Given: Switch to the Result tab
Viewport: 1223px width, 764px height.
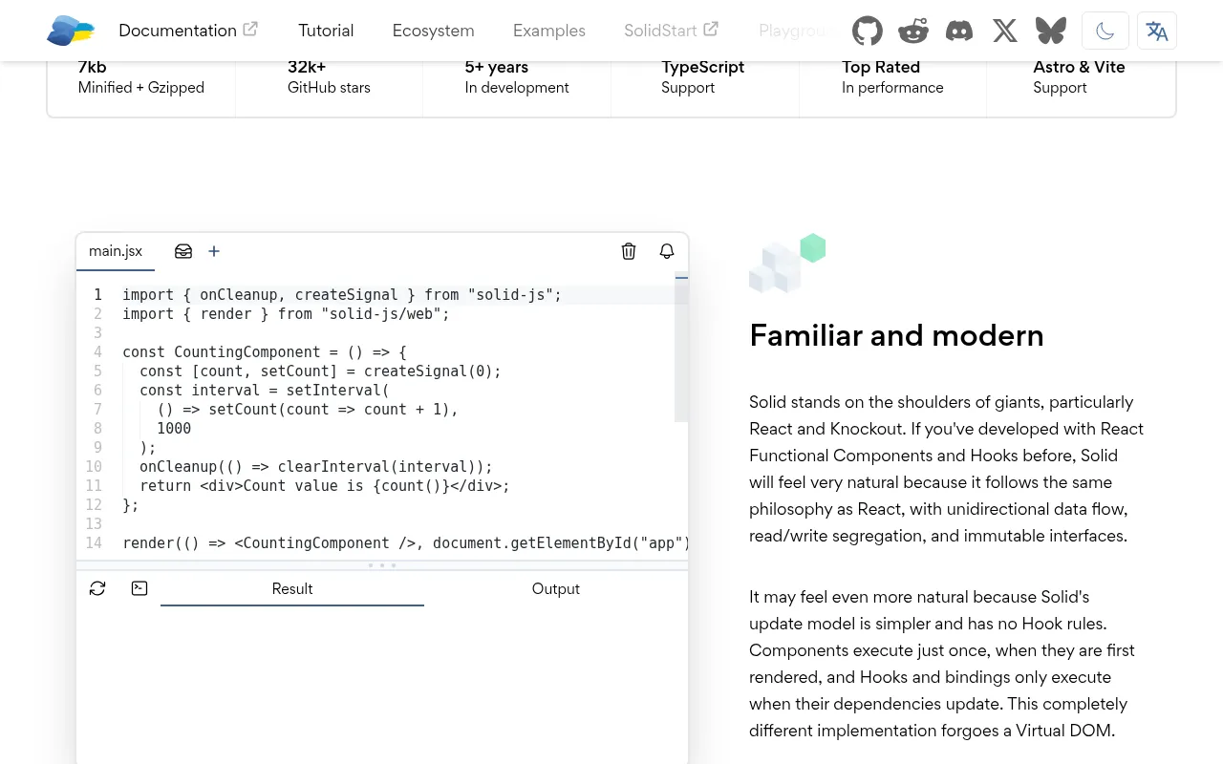Looking at the screenshot, I should 292,588.
